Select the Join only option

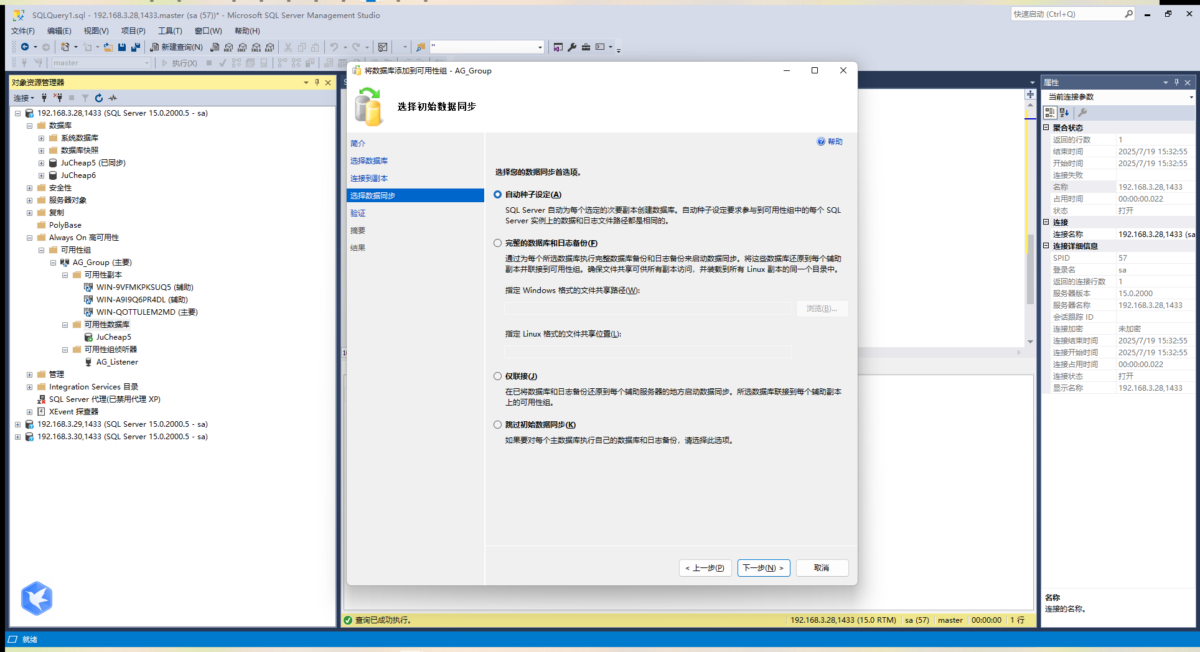497,376
